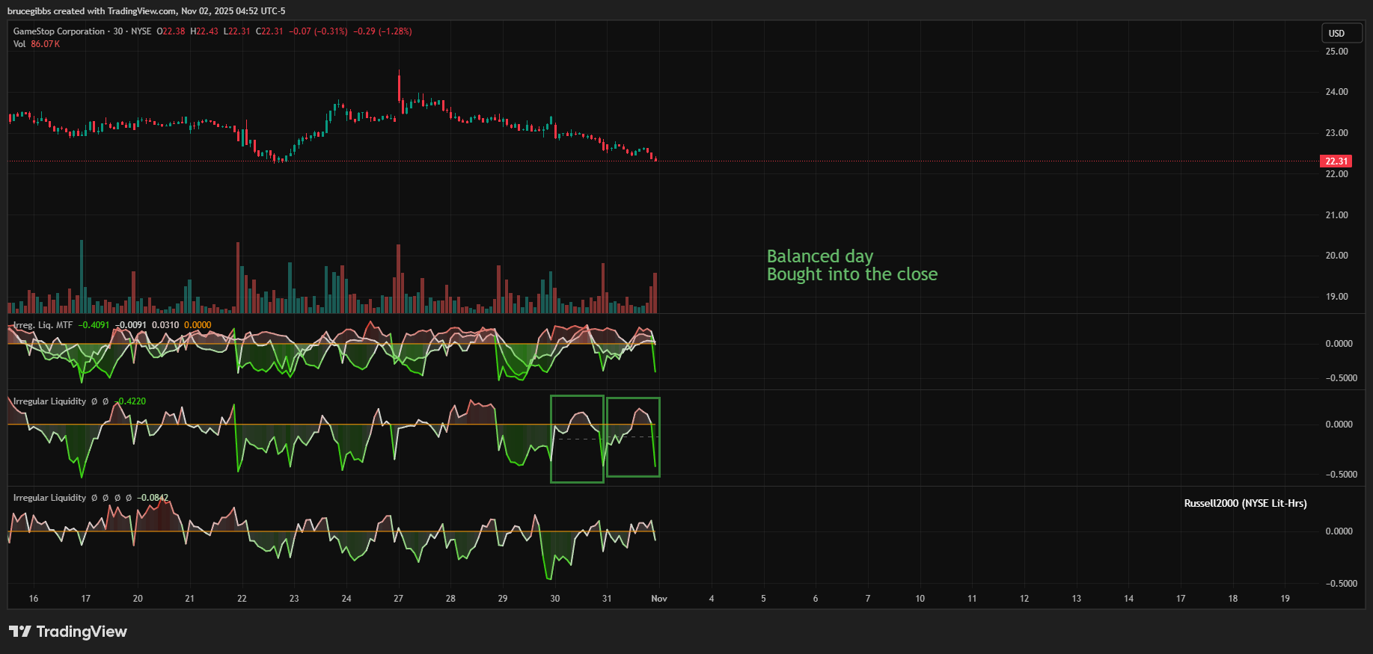This screenshot has width=1373, height=654.
Task: Click the green -0.4091 MTF legend value
Action: (x=94, y=325)
